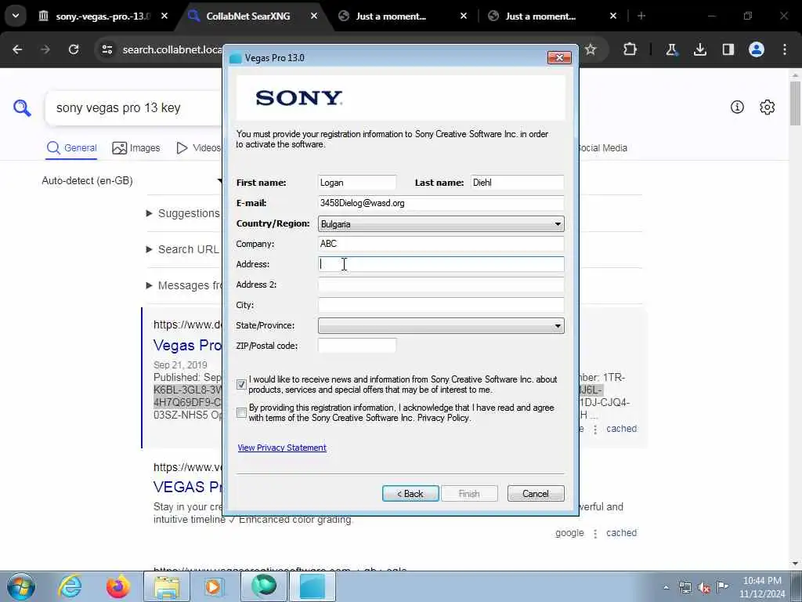Show hidden tray icons arrow
Screen dimensions: 802x602
coord(666,587)
